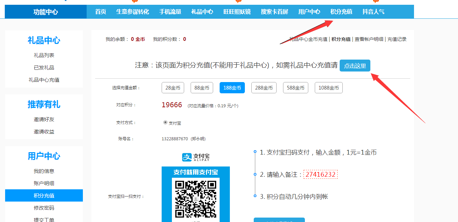
Task: Choose the 28金币 recharge amount
Action: coord(173,88)
